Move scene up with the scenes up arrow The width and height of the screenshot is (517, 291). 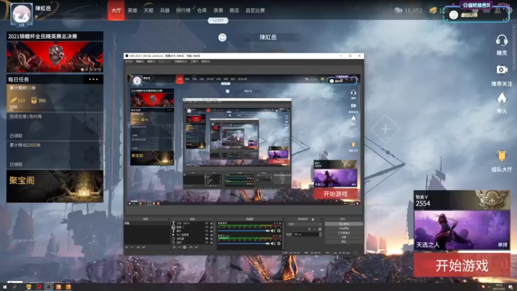[138, 247]
